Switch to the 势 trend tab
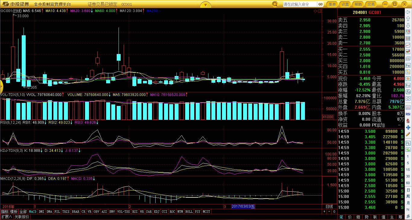 tap(366, 217)
